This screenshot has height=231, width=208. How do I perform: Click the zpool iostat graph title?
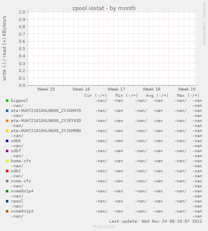[x=104, y=8]
